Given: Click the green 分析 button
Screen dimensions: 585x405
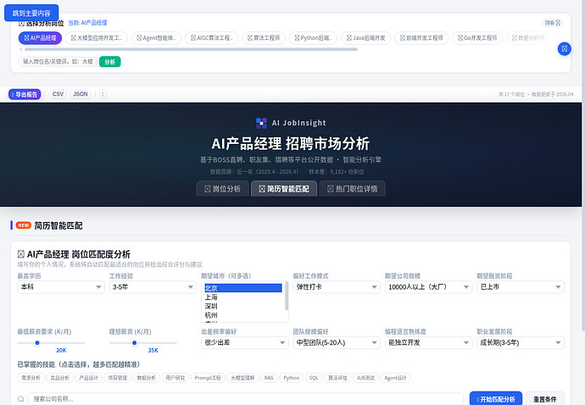Looking at the screenshot, I should 109,62.
